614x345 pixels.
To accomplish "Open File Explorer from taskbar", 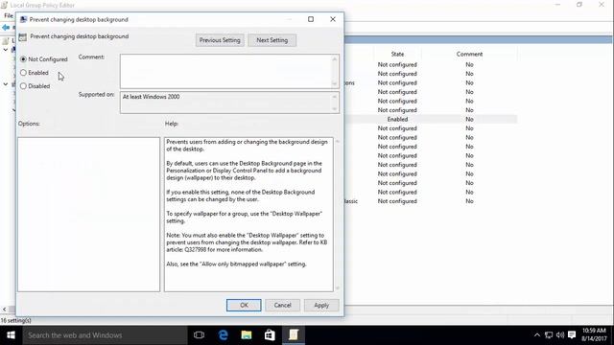I will point(247,335).
